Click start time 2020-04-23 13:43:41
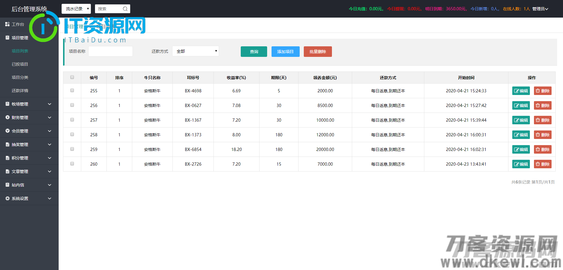Viewport: 563px width, 270px height. tap(466, 164)
